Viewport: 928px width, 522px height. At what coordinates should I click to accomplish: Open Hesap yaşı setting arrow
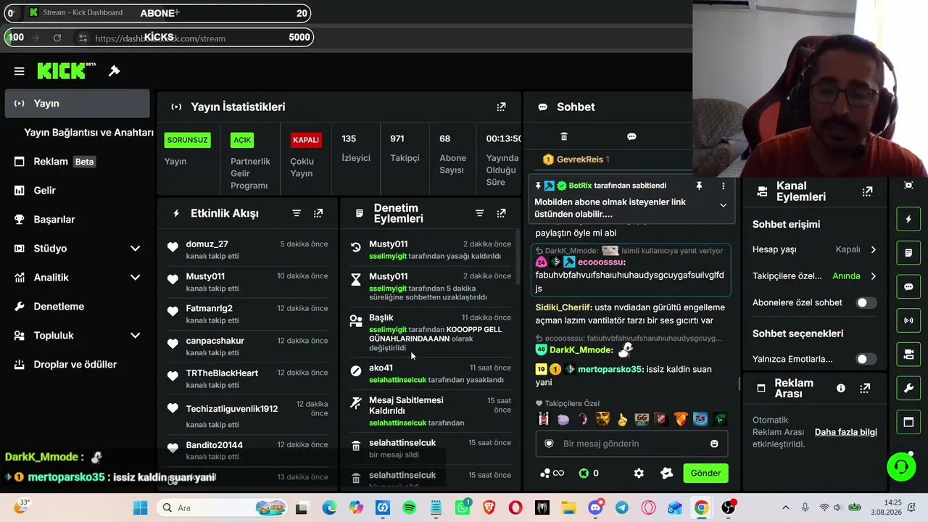873,249
